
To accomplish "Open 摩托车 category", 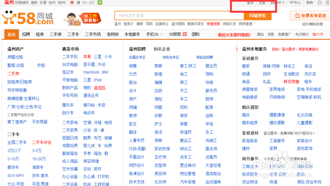I will point(68,105).
